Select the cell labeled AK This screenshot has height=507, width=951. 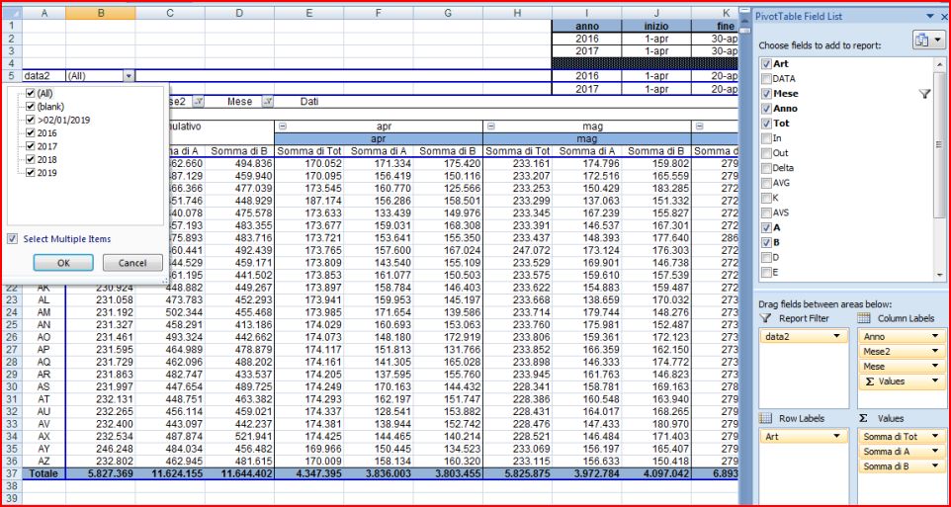tap(43, 287)
